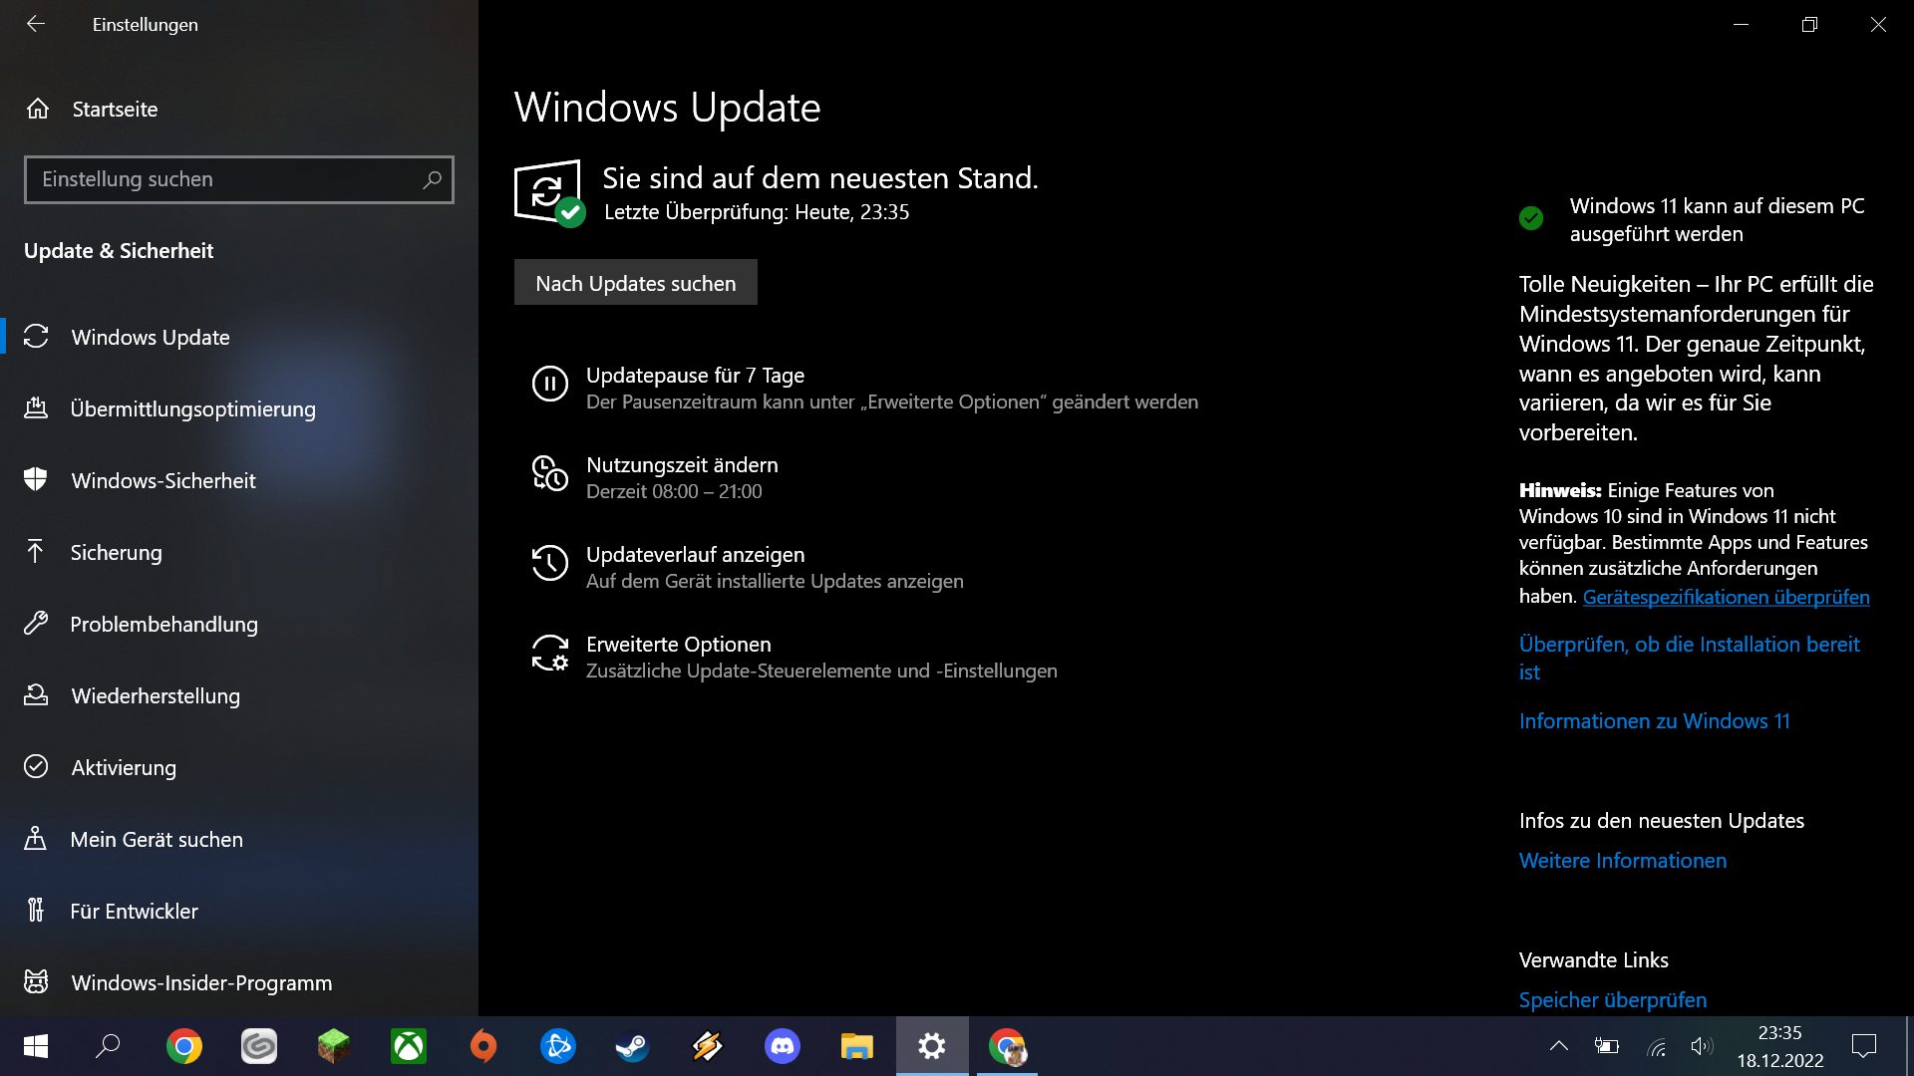This screenshot has height=1076, width=1914.
Task: Click battery icon in system tray
Action: 1607,1046
